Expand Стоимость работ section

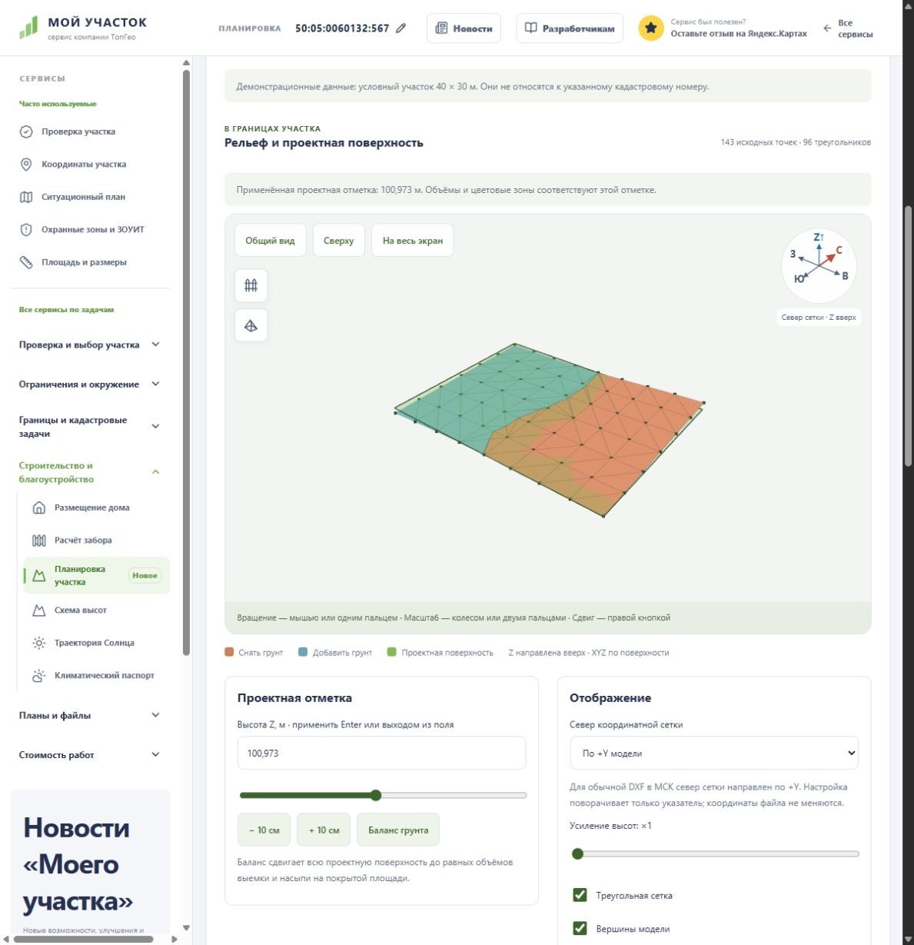(x=91, y=755)
